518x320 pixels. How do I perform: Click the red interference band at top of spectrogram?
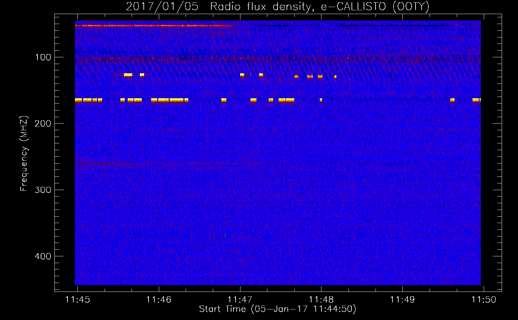click(x=155, y=25)
